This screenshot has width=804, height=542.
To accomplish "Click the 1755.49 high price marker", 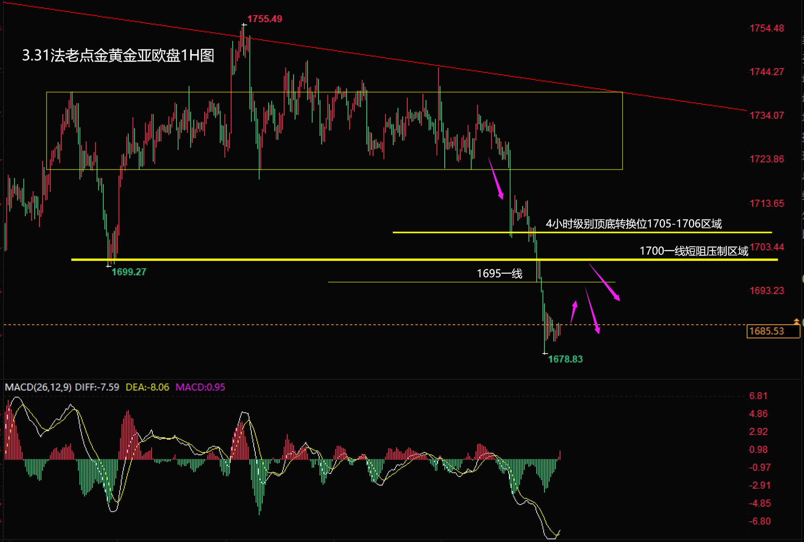I will (264, 19).
